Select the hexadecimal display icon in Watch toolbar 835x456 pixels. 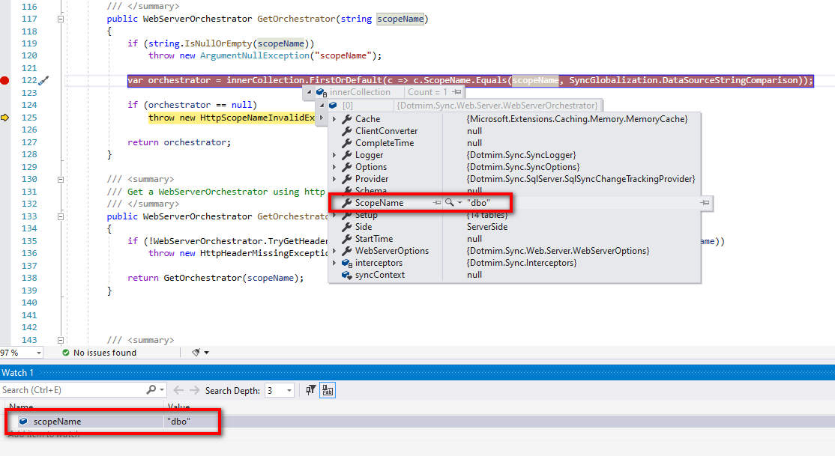328,390
